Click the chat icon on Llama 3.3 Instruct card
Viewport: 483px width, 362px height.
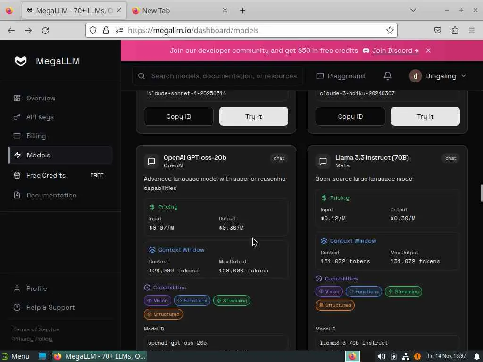pyautogui.click(x=323, y=161)
